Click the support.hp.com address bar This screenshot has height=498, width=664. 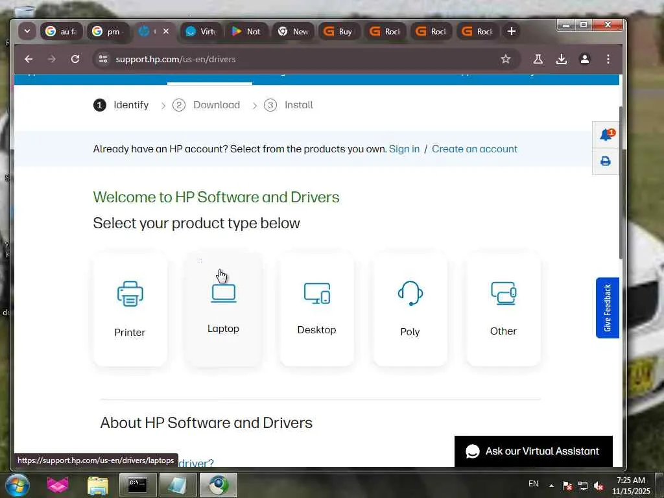[x=307, y=59]
